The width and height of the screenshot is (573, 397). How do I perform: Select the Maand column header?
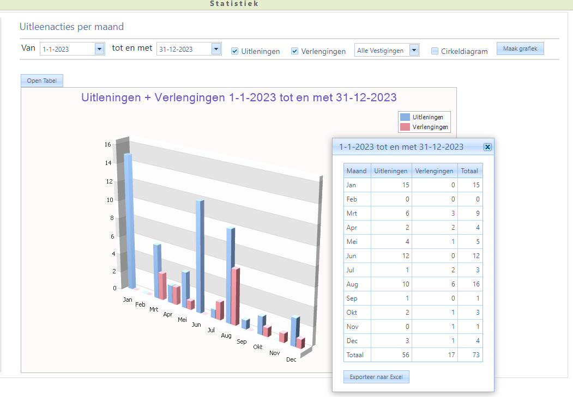(357, 171)
